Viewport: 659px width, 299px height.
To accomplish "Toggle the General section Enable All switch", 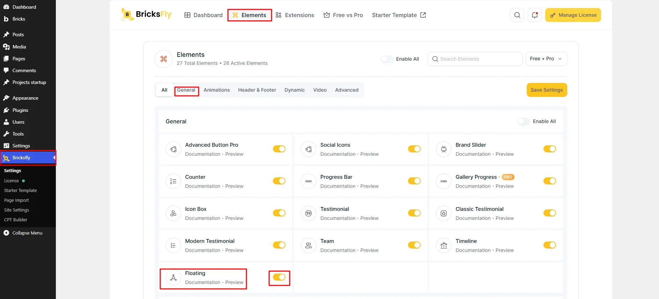I will (524, 121).
